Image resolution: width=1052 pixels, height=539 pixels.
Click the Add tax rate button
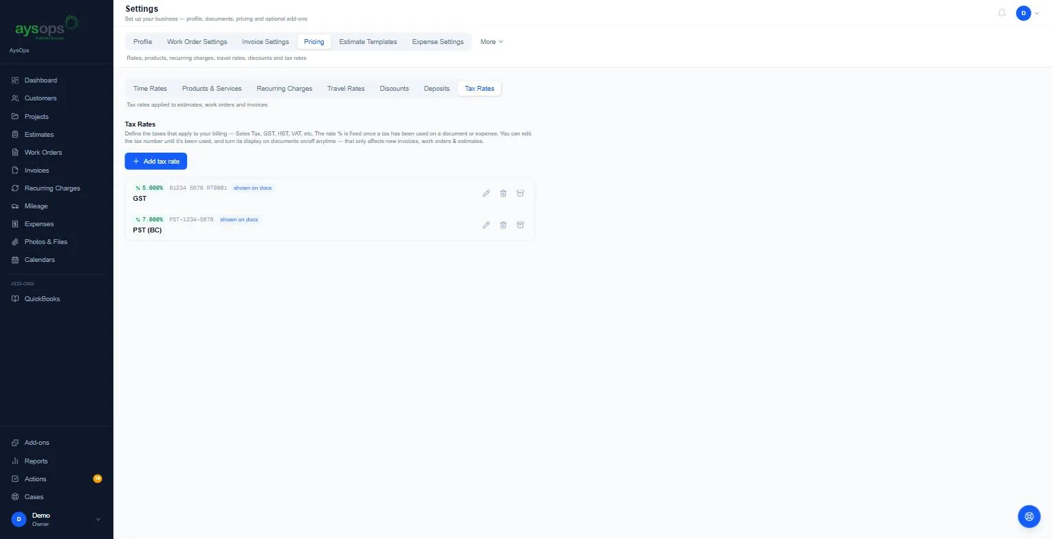point(155,161)
